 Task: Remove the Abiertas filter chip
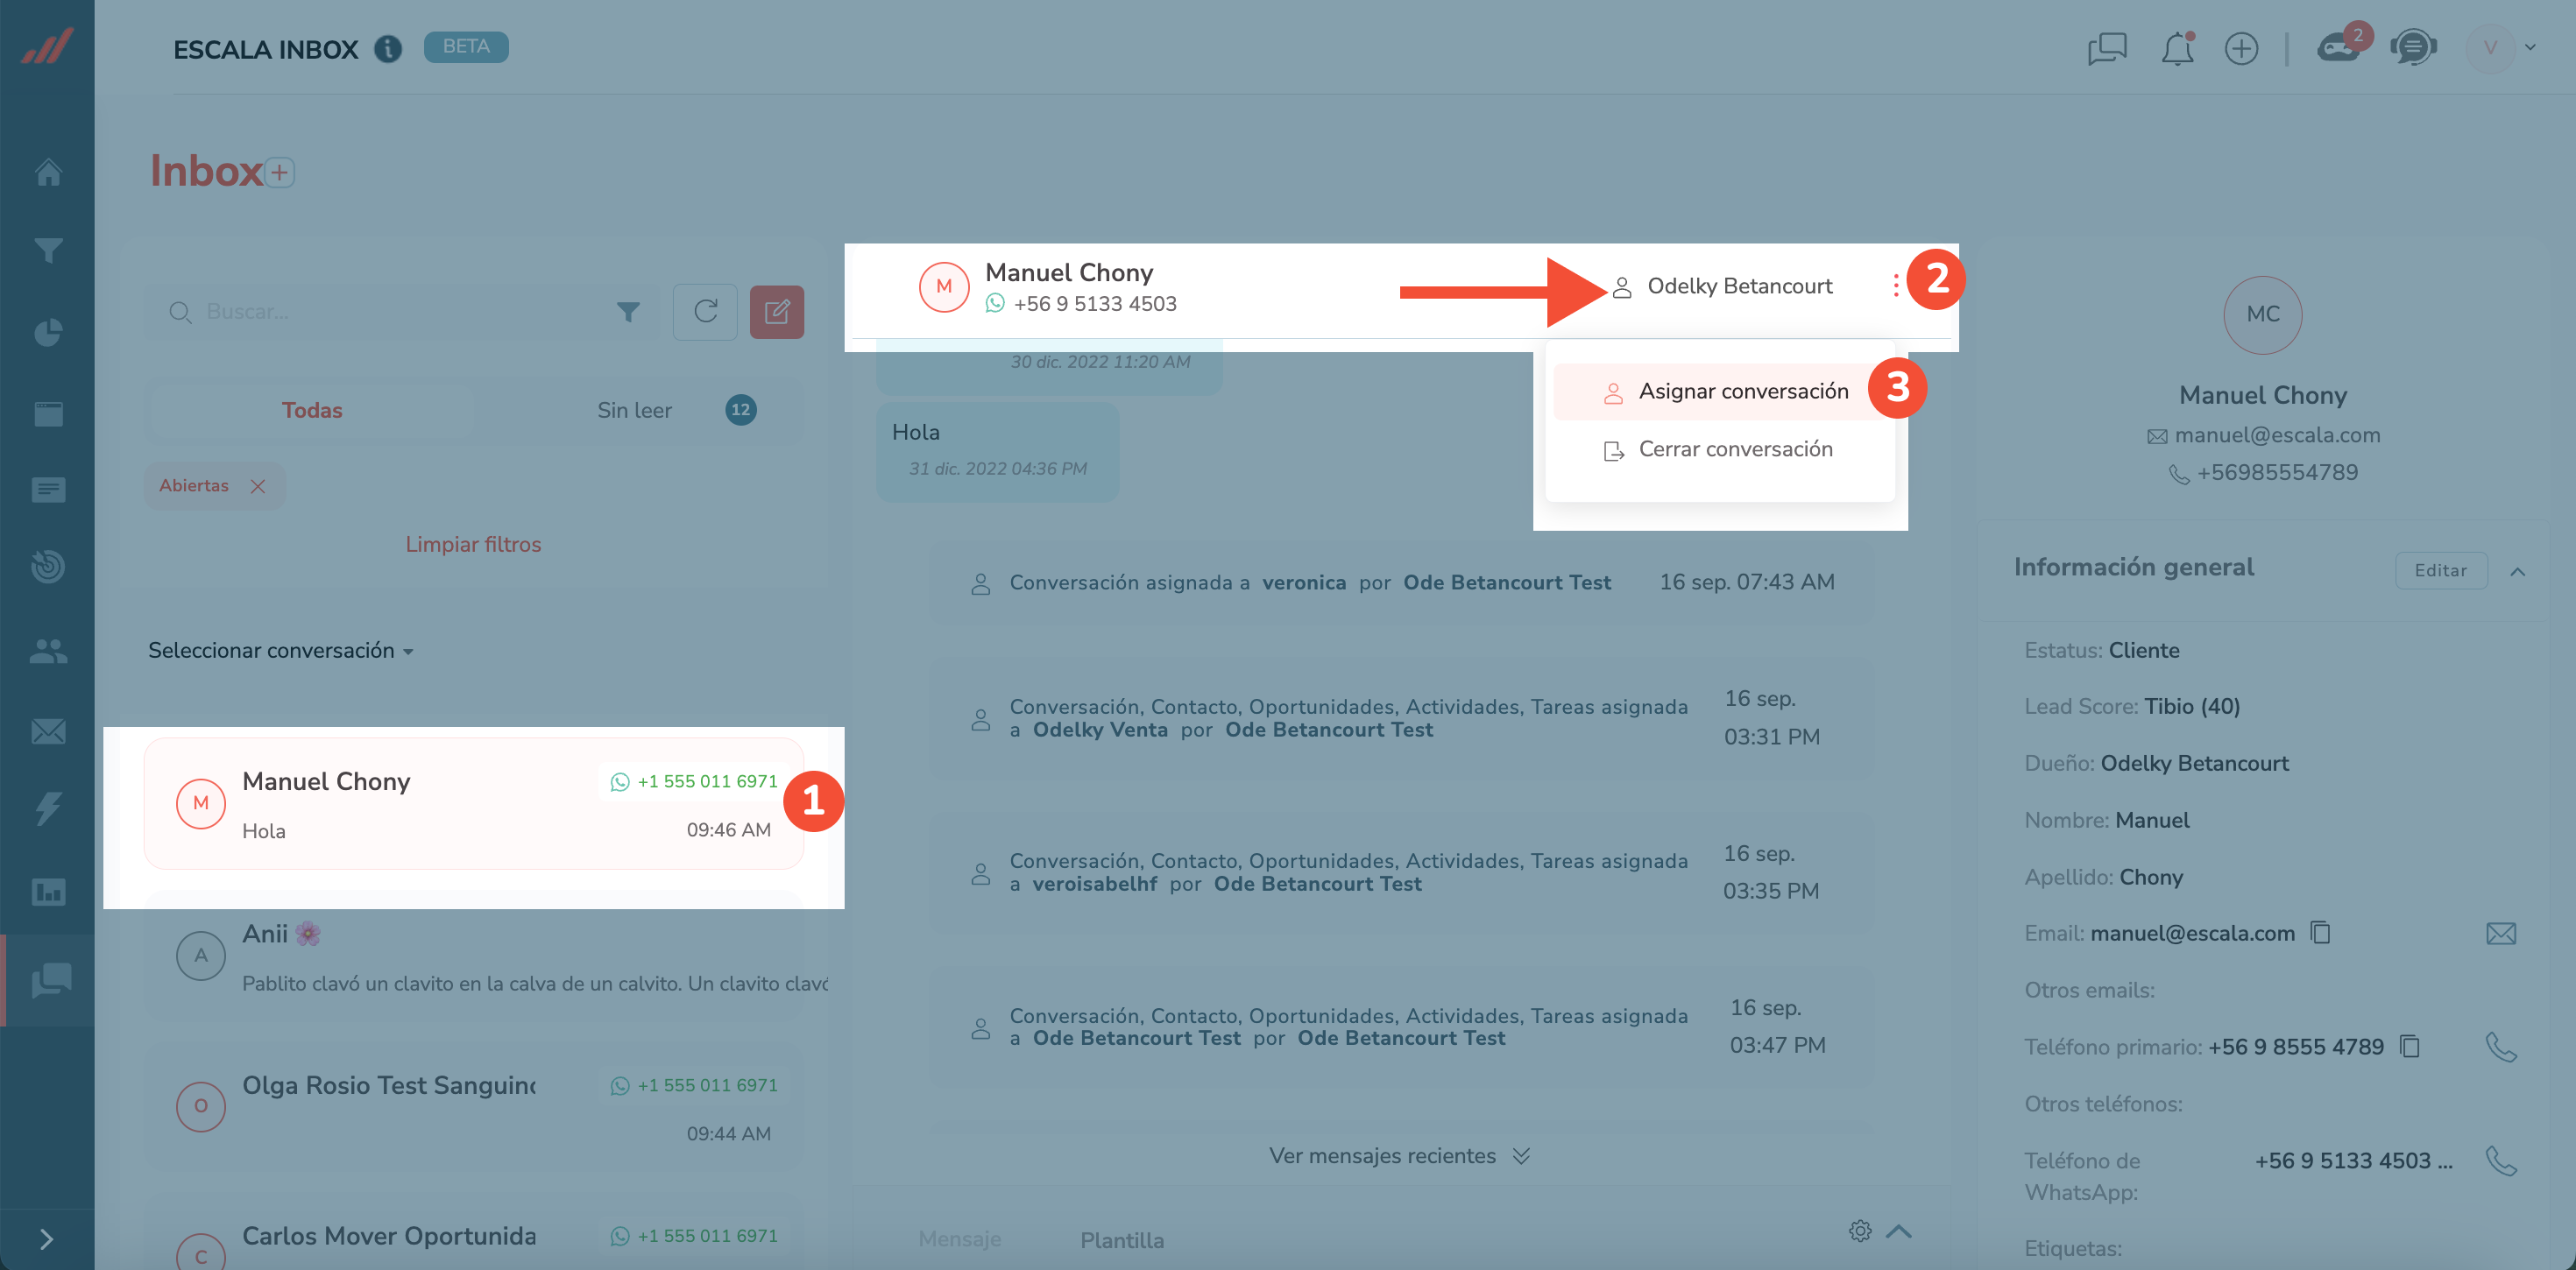coord(258,486)
